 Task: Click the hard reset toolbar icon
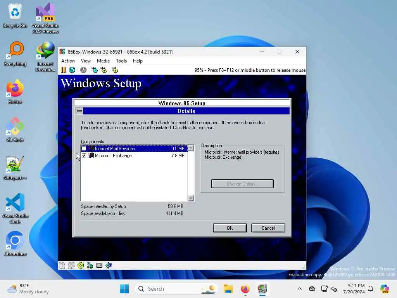(72, 70)
